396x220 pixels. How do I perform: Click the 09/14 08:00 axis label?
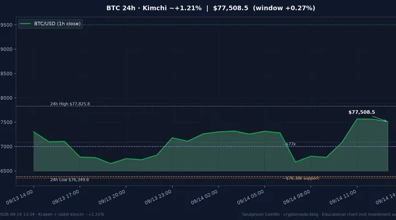(x=297, y=197)
